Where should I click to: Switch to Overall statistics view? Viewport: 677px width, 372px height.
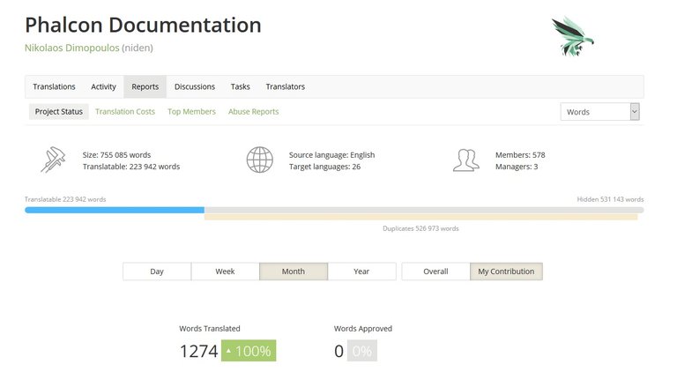(435, 272)
